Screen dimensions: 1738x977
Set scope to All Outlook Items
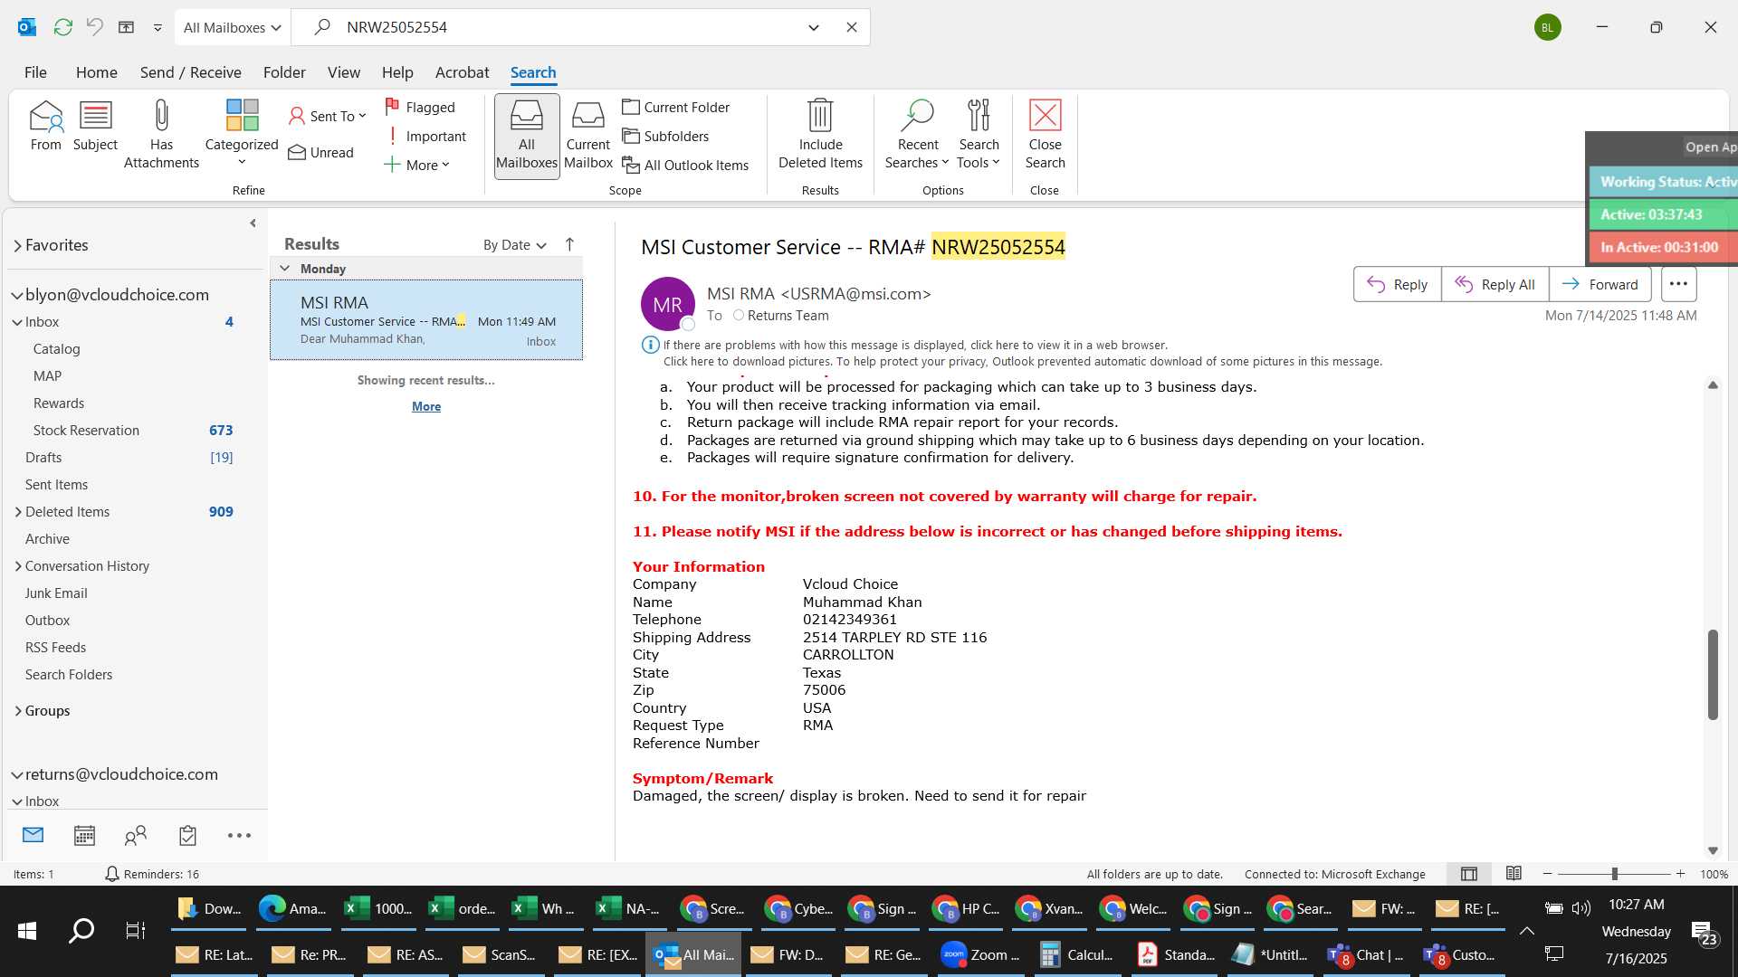(x=686, y=165)
